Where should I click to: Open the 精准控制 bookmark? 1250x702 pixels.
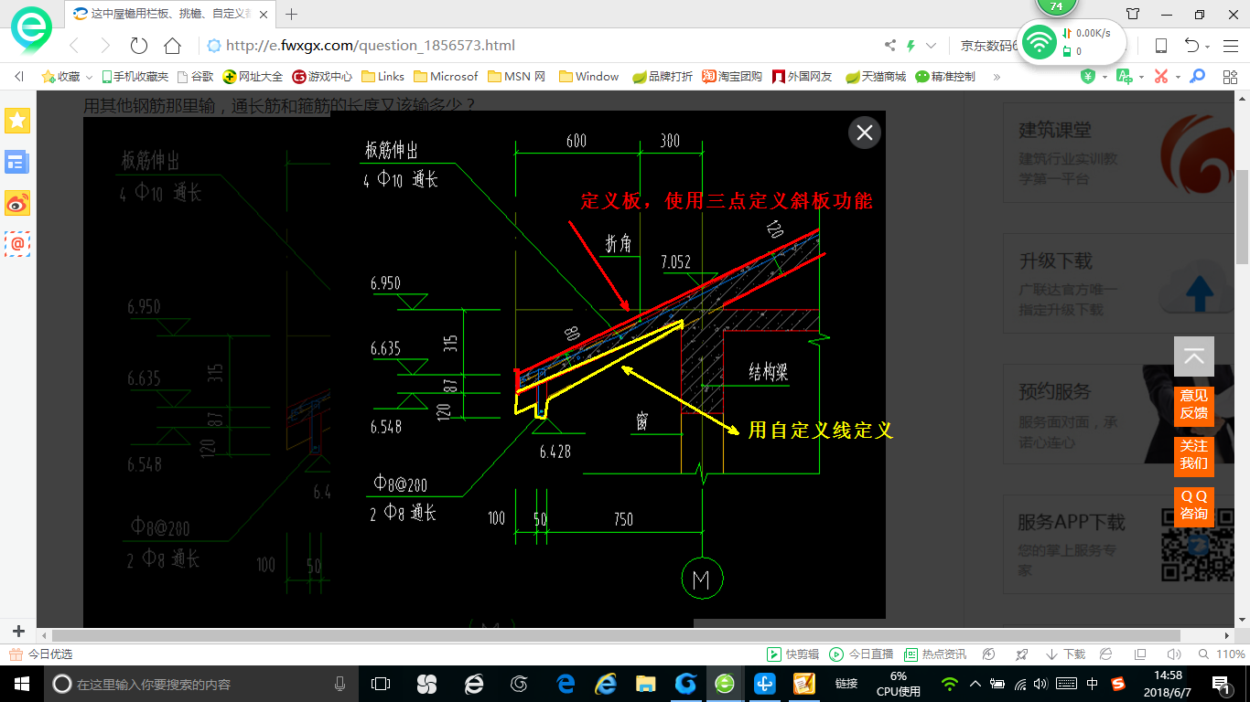pos(945,77)
